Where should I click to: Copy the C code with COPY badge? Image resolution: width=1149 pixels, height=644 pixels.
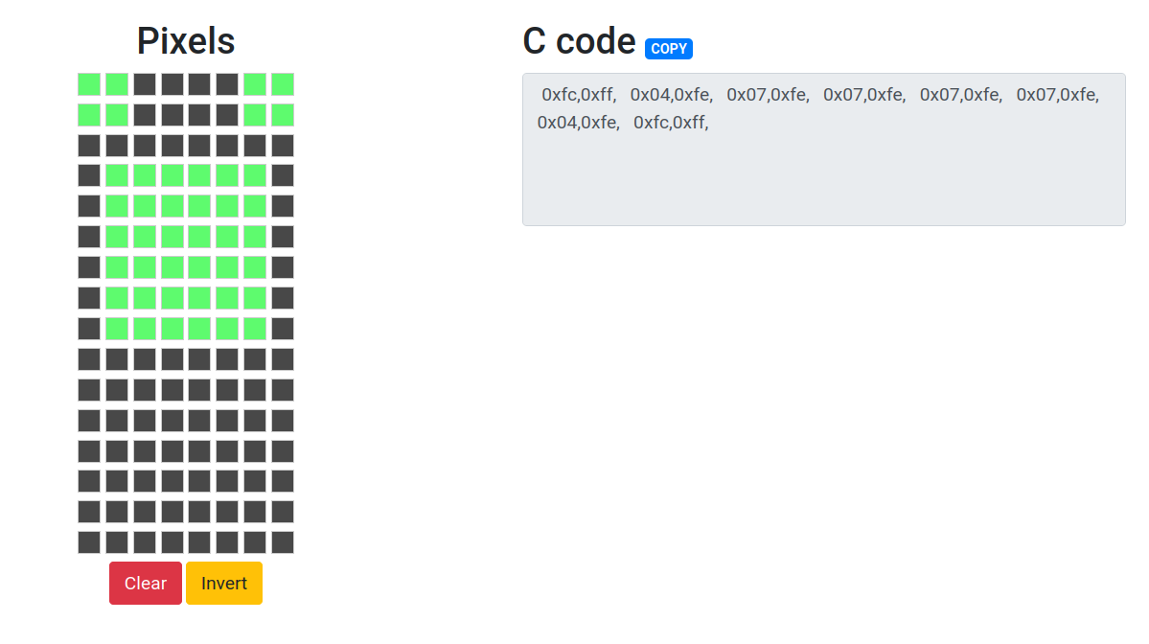(x=669, y=49)
